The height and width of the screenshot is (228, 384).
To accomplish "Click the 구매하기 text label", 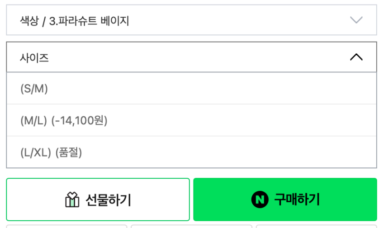I will [x=297, y=199].
